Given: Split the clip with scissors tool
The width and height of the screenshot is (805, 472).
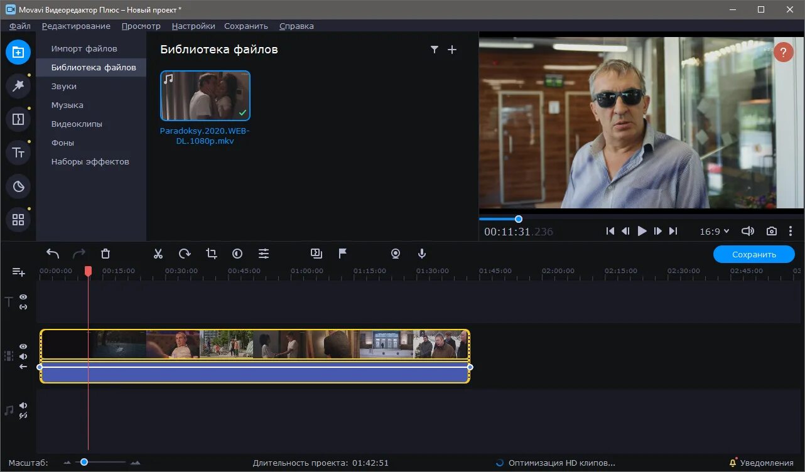Looking at the screenshot, I should (x=158, y=254).
